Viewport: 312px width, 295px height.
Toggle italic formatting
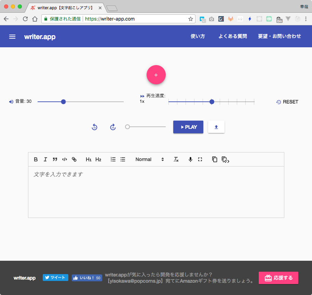(45, 159)
